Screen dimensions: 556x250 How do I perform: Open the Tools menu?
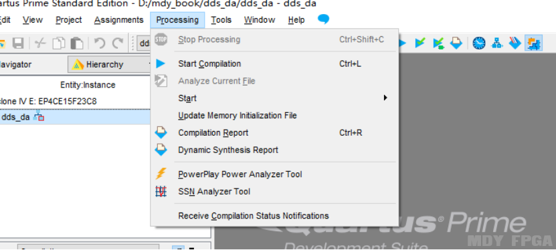(x=221, y=20)
